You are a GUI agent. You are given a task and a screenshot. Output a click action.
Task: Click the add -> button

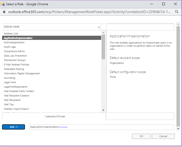pos(14,127)
